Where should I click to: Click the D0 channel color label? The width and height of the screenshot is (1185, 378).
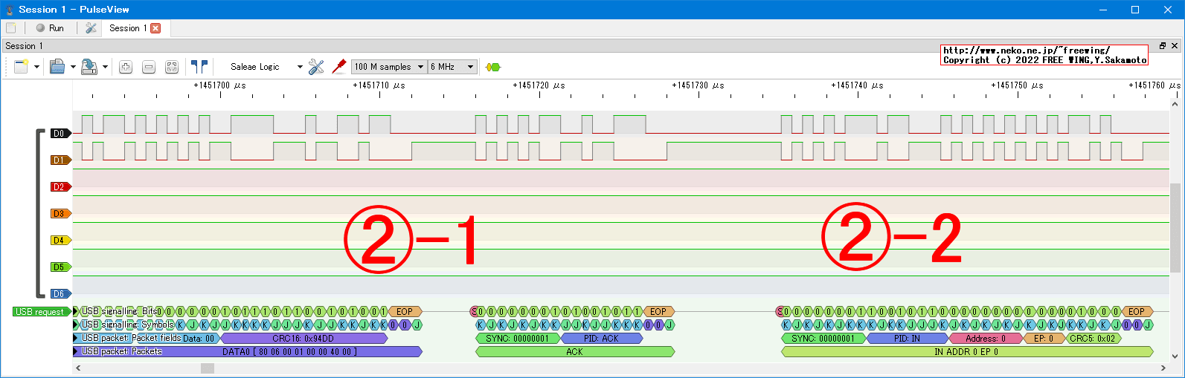click(x=60, y=134)
